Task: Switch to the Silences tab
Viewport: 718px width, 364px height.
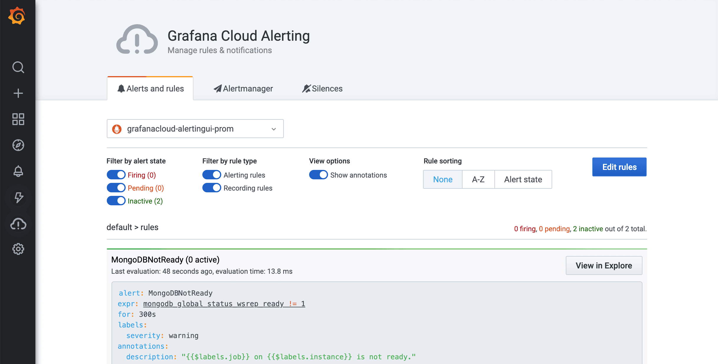Action: point(322,88)
